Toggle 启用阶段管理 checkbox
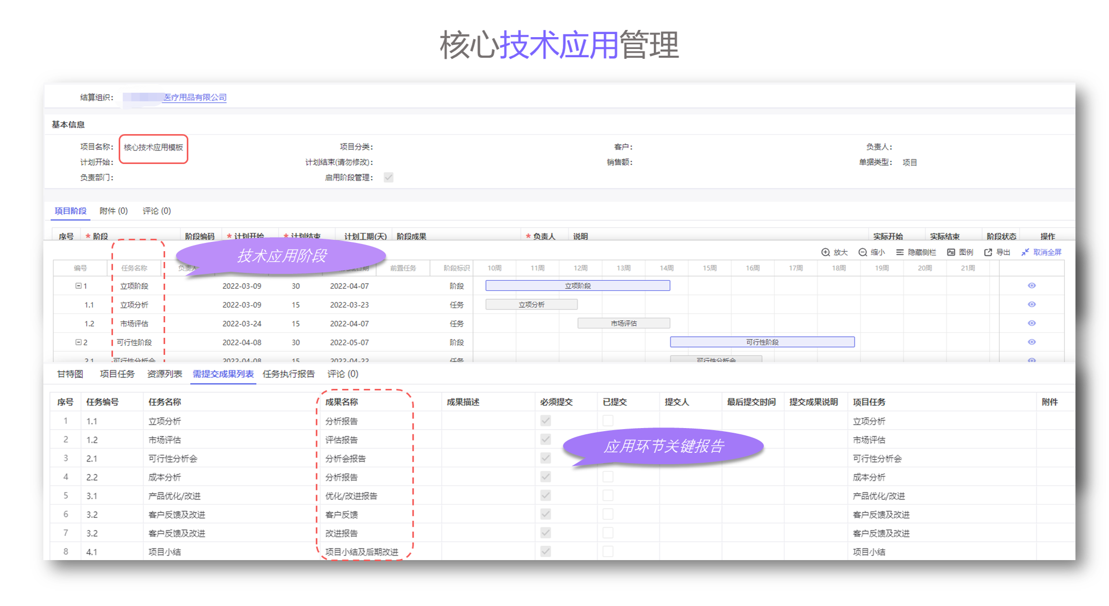This screenshot has width=1109, height=606. tap(388, 177)
